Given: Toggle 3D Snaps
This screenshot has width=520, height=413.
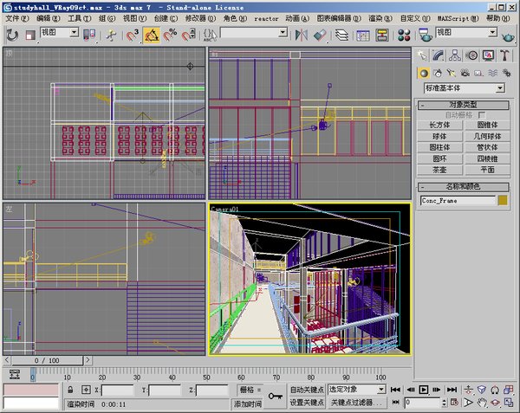Looking at the screenshot, I should click(133, 35).
